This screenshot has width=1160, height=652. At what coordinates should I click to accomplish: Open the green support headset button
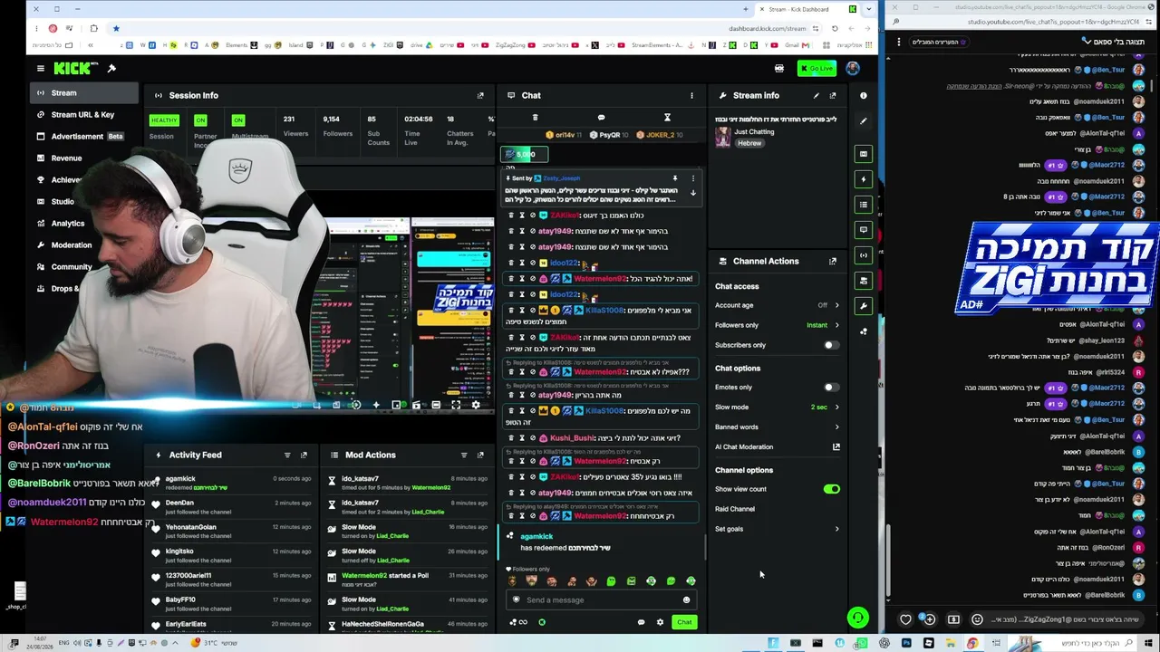[857, 618]
